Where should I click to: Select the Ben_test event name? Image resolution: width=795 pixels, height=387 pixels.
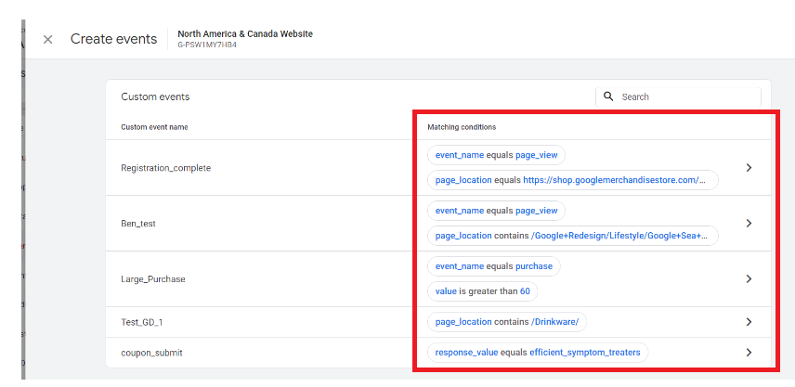point(137,224)
